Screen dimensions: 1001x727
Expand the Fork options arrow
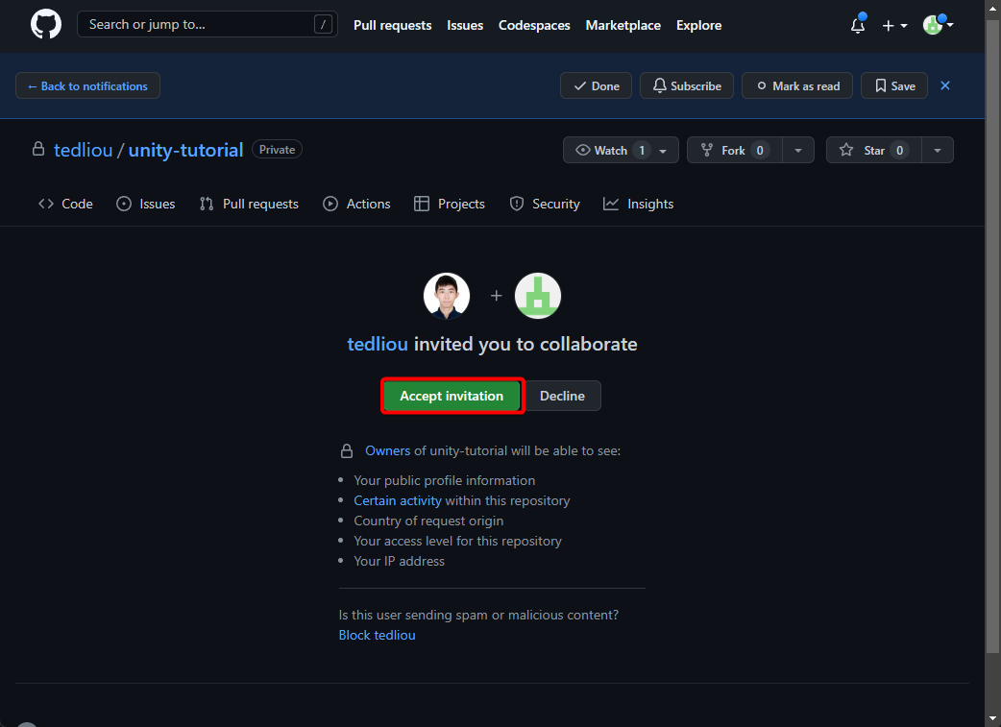pos(798,150)
